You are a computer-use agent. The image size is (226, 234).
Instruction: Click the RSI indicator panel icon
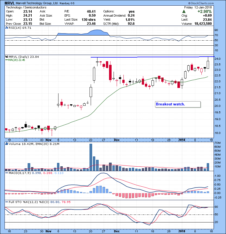coord(7,28)
